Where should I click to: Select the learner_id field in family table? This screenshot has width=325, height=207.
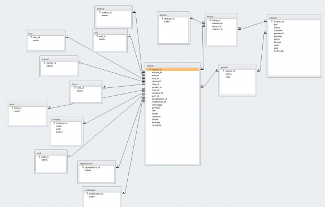pos(217,26)
